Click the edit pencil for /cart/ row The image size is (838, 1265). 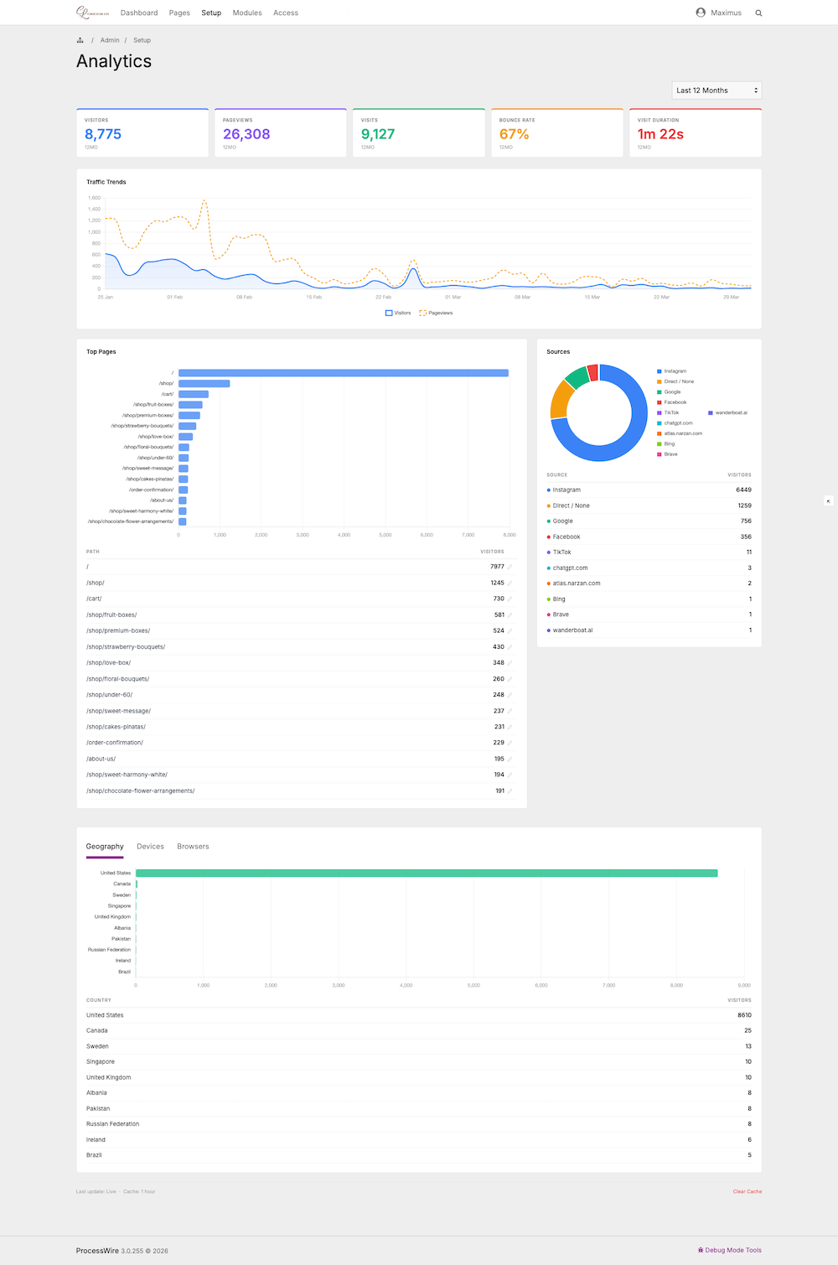point(510,599)
